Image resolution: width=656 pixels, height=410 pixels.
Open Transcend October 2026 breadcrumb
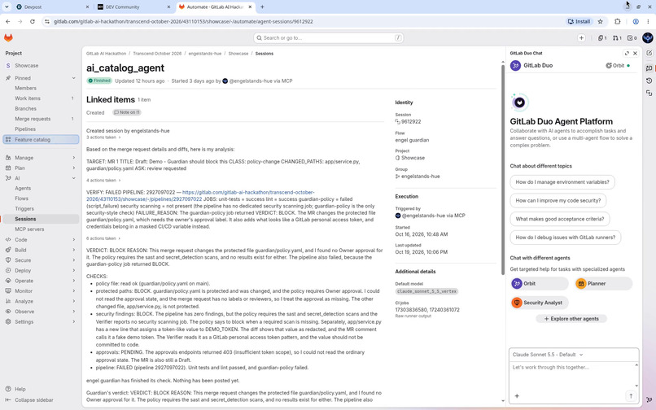point(157,54)
